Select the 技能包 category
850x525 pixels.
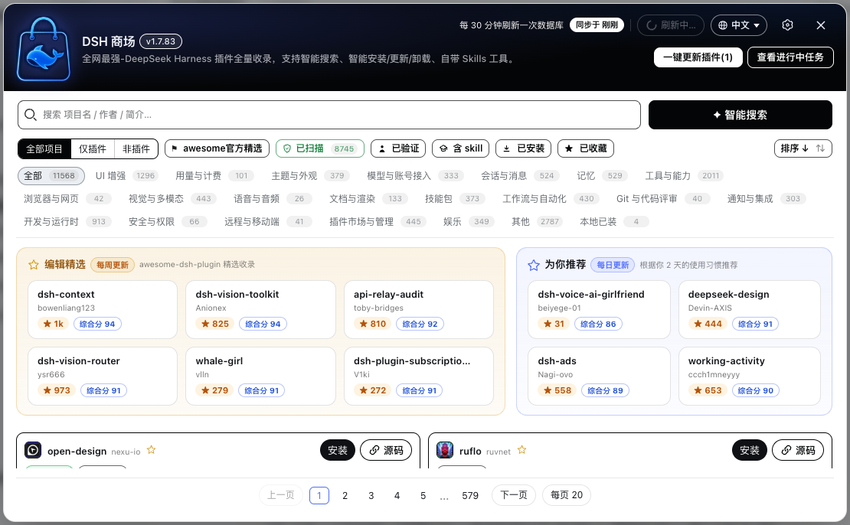(455, 199)
